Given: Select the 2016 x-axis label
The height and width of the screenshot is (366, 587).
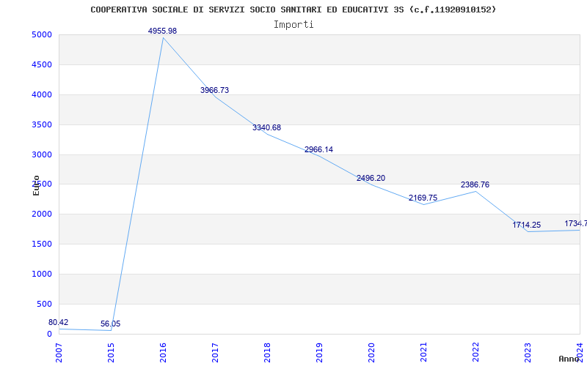Looking at the screenshot, I should point(163,353).
